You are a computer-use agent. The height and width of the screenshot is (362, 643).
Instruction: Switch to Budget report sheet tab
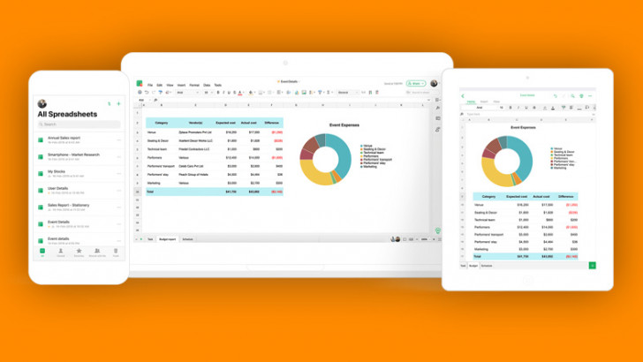point(167,239)
